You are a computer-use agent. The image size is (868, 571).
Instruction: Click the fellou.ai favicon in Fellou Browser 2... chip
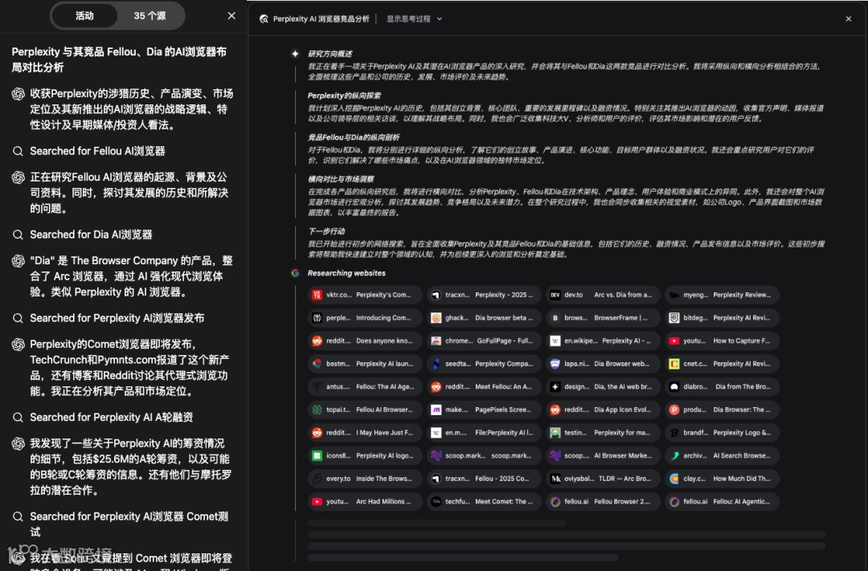coord(555,501)
